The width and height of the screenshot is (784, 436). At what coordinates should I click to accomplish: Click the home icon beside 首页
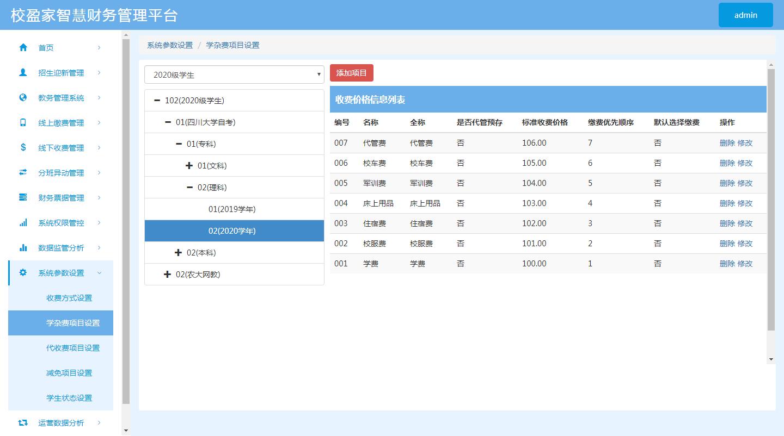coord(23,47)
